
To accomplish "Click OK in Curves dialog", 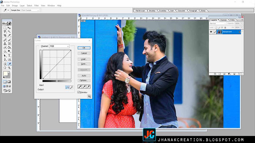I will 84,48.
